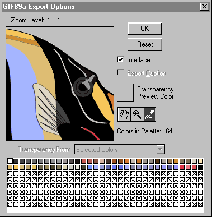Open the Transparency Preview Color swatch
The width and height of the screenshot is (212, 217).
point(125,93)
